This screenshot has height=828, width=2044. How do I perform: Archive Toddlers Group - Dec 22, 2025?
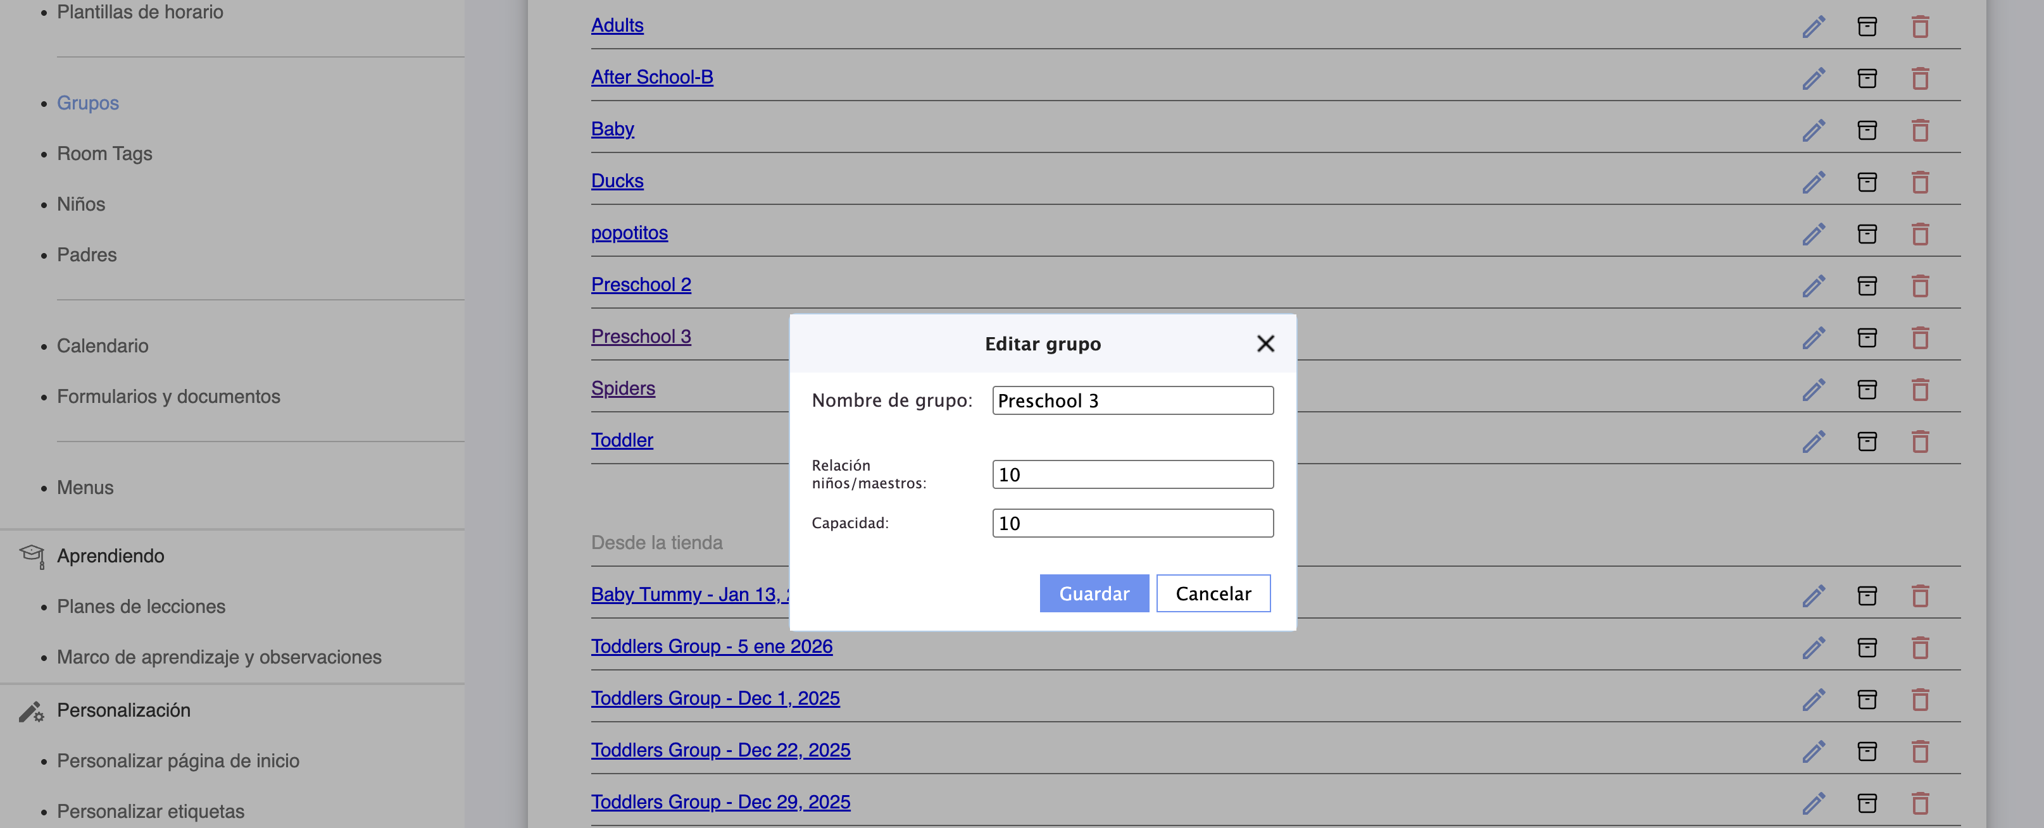tap(1866, 751)
